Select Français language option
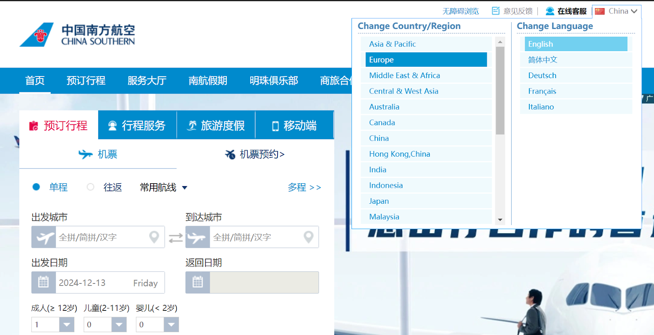The width and height of the screenshot is (654, 335). [x=576, y=91]
